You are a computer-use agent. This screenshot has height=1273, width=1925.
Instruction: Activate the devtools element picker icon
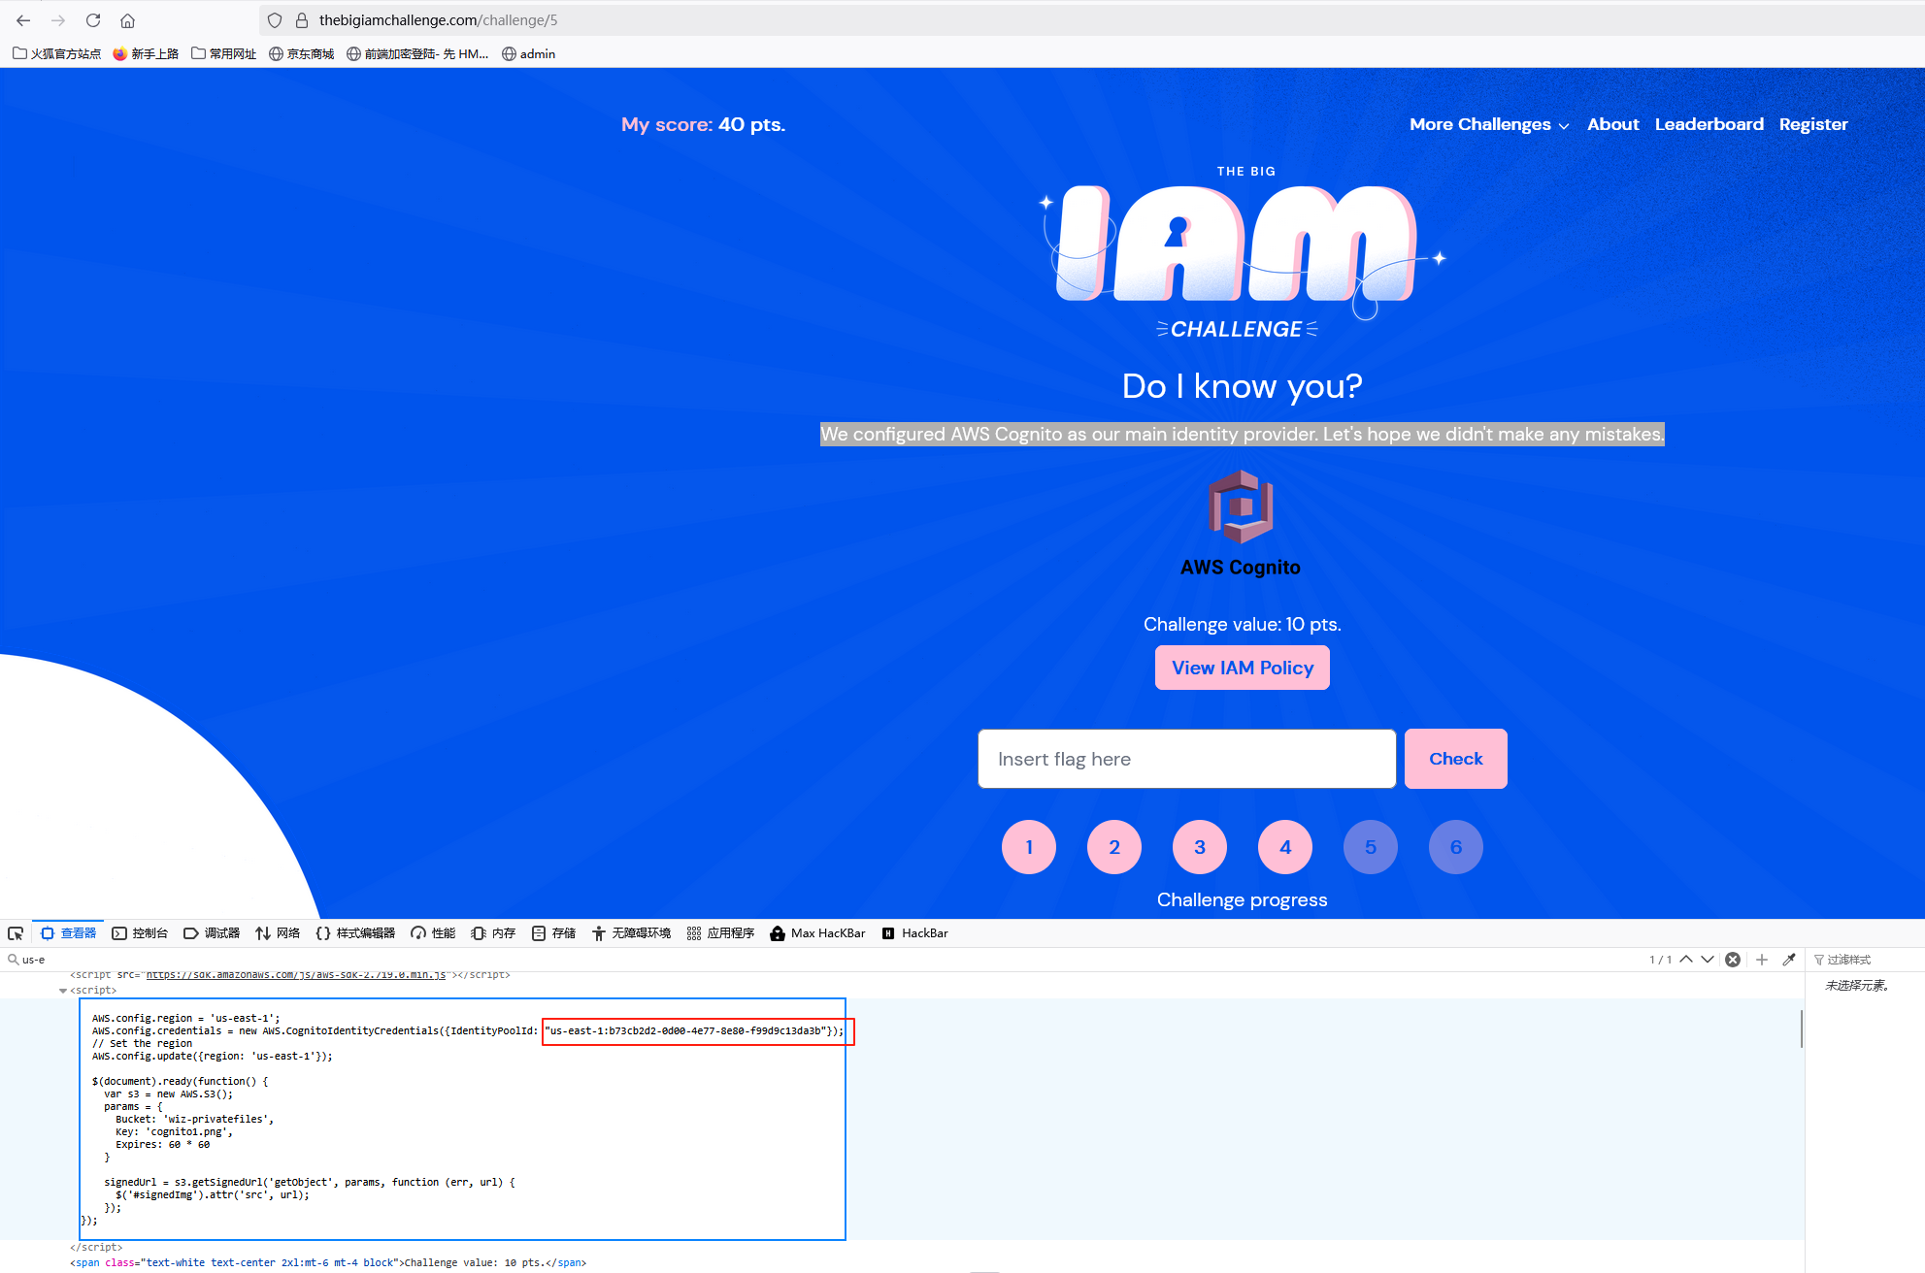(16, 933)
